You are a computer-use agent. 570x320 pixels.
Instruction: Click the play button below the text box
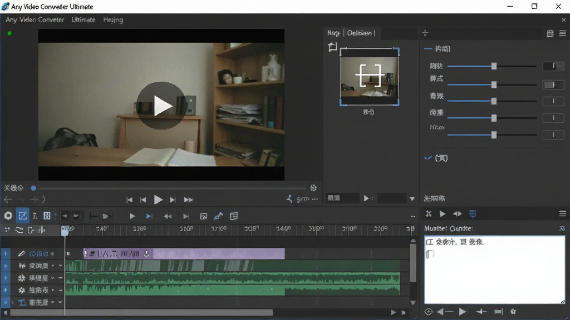(x=463, y=312)
